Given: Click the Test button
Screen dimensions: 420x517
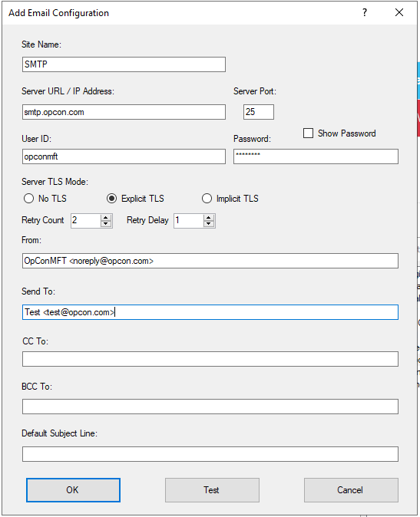Looking at the screenshot, I should 212,490.
